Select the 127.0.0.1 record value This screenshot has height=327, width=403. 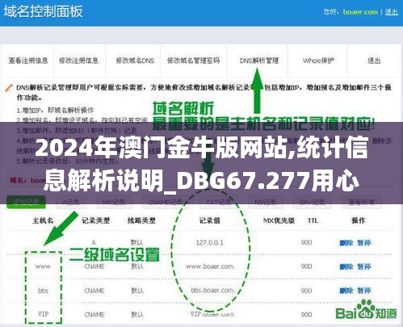tap(210, 243)
